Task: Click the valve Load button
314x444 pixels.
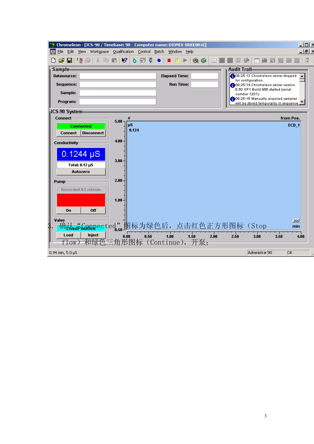Action: pyautogui.click(x=68, y=235)
